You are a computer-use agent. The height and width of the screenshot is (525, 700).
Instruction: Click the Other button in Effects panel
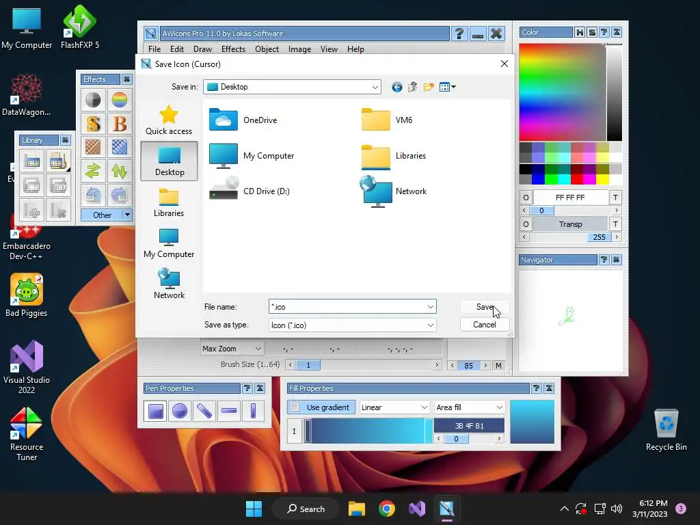(x=102, y=215)
